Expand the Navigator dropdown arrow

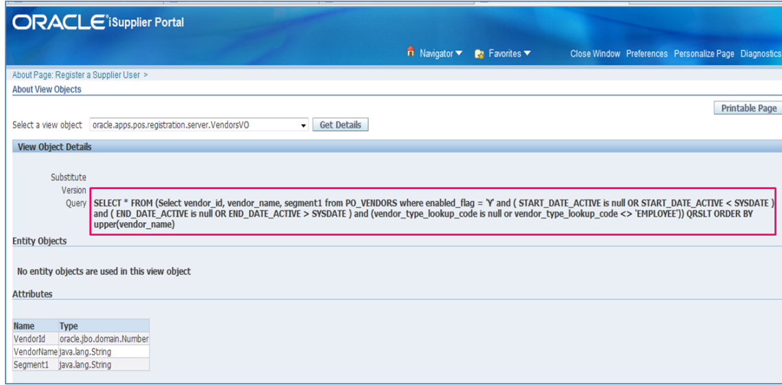(460, 53)
